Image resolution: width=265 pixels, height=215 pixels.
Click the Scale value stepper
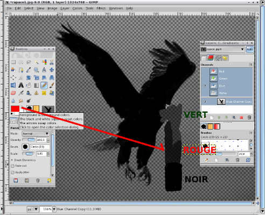tap(48, 154)
